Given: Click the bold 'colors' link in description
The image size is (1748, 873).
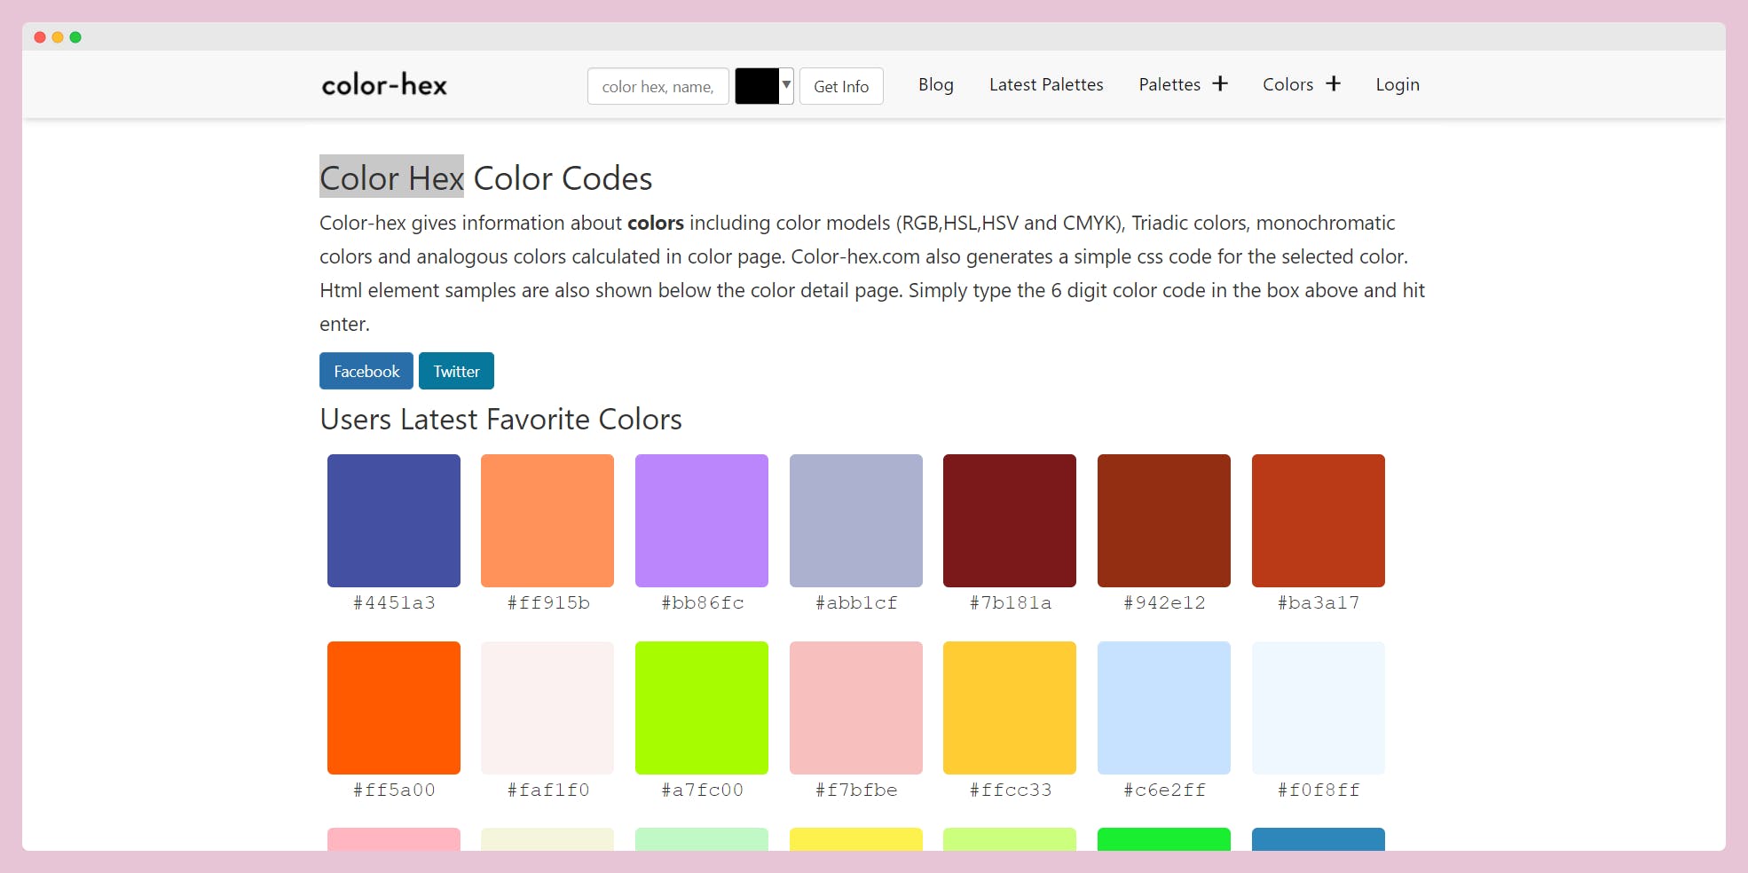Looking at the screenshot, I should click(x=656, y=223).
